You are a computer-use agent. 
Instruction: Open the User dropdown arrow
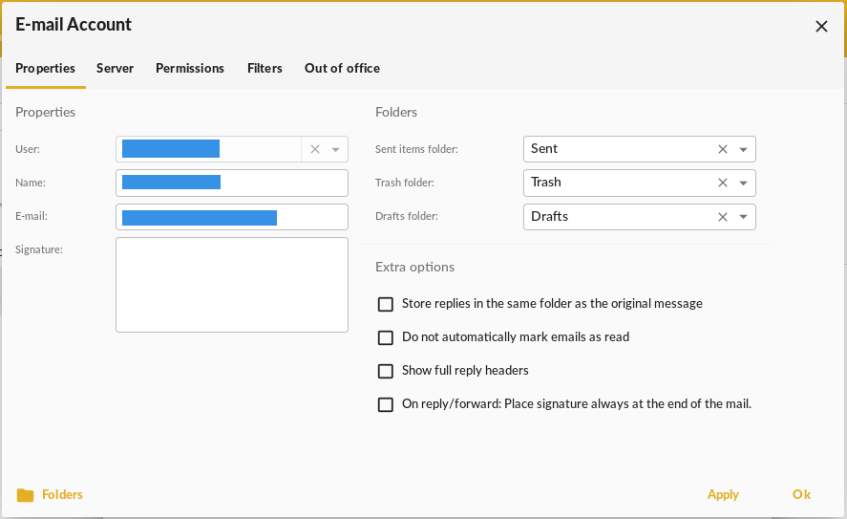tap(335, 150)
